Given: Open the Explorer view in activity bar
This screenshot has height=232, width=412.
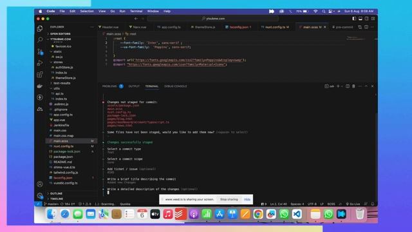Looking at the screenshot, I should [40, 28].
